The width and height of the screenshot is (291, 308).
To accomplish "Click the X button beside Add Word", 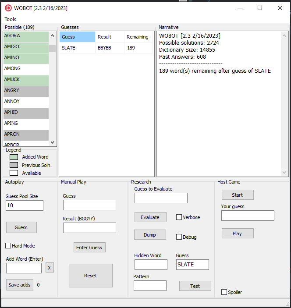I will [50, 268].
